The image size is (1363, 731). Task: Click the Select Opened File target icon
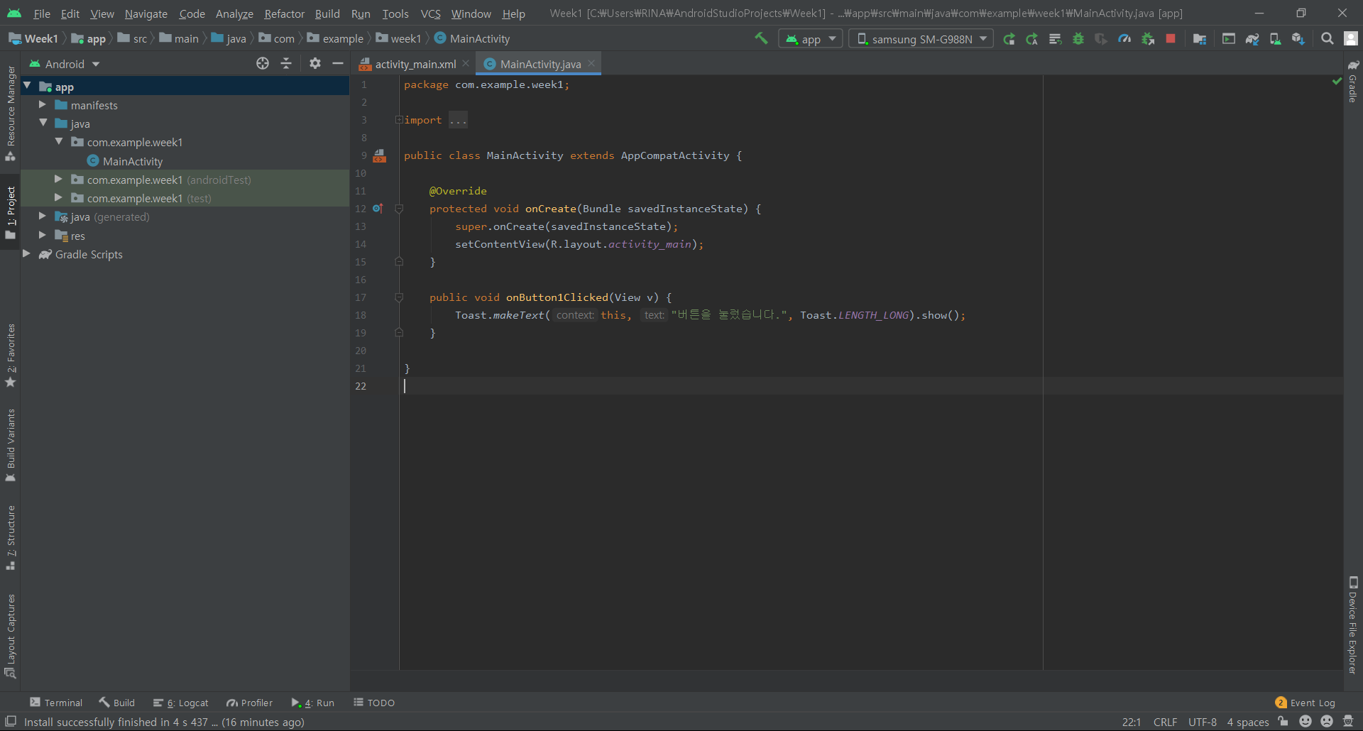tap(263, 63)
